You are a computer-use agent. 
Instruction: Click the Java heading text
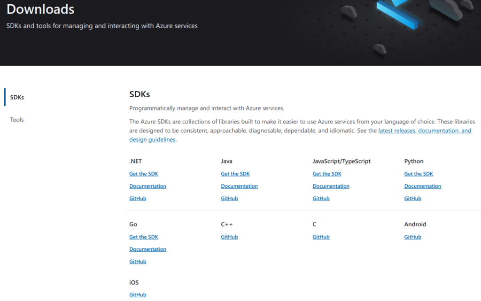[227, 161]
